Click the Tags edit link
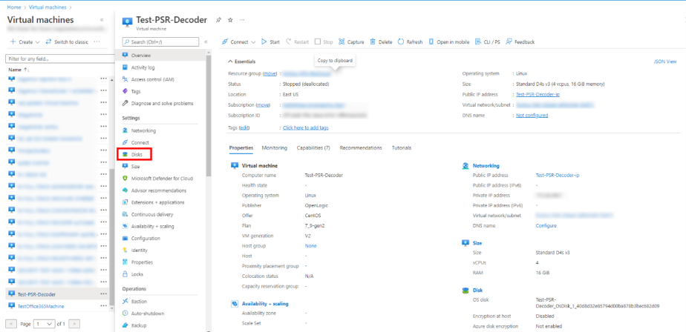Viewport: 686px width, 332px height. point(244,127)
